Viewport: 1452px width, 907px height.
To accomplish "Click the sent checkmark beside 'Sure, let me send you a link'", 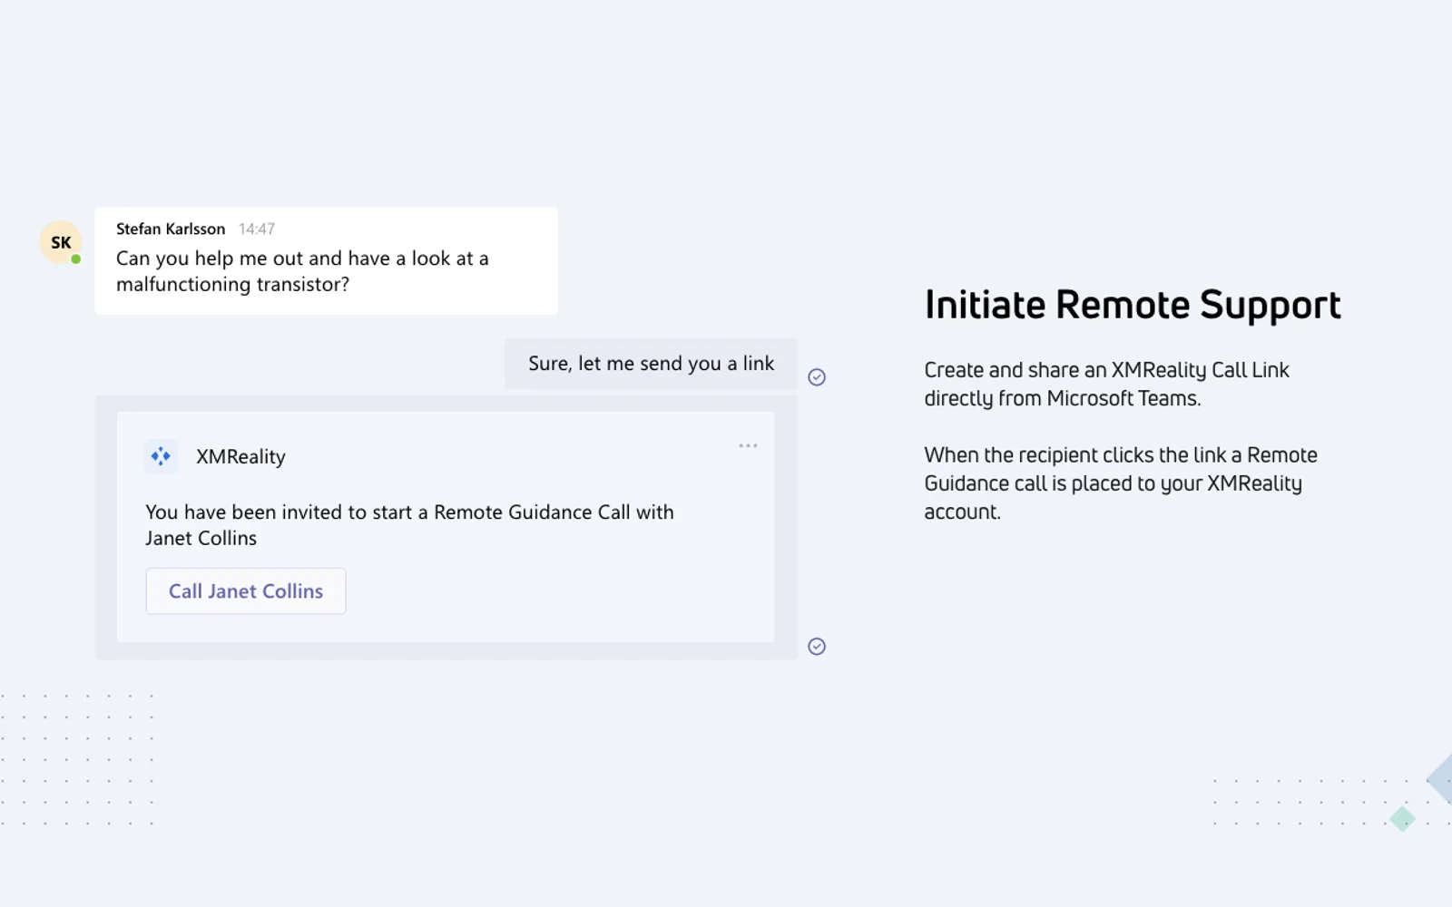I will [x=817, y=377].
